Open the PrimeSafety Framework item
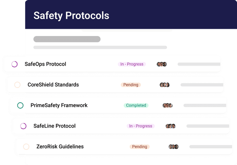Screen dimensions: 237x165 click(x=59, y=106)
